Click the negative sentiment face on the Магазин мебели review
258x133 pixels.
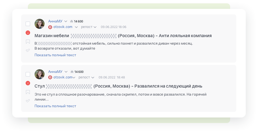[28, 33]
